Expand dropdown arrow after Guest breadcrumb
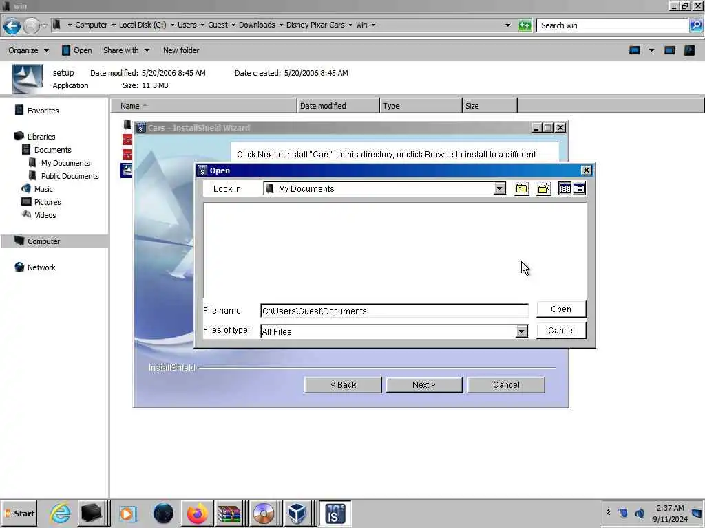Screen dimensions: 705x528 (x=233, y=25)
